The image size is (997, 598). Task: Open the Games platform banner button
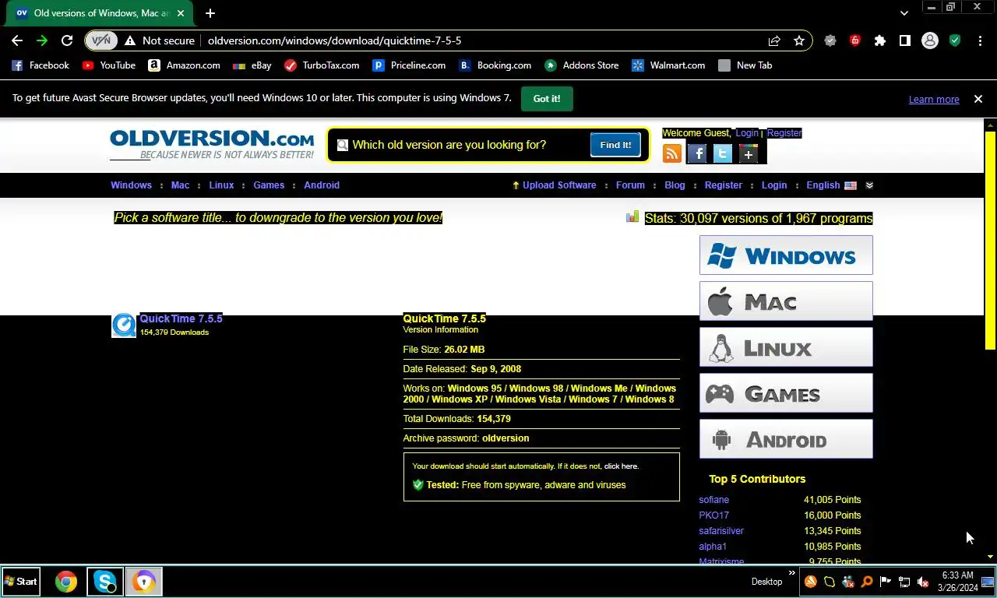click(x=786, y=392)
